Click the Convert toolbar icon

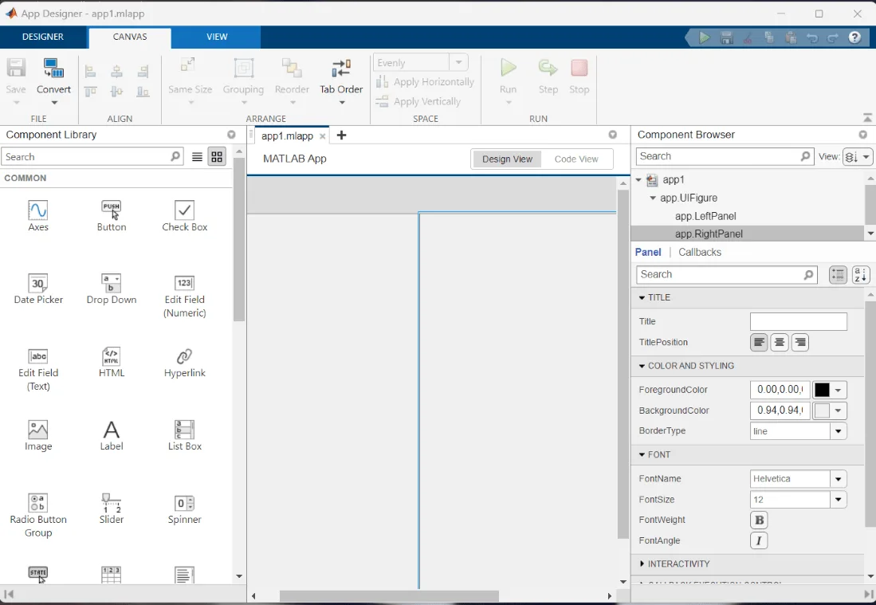(53, 69)
